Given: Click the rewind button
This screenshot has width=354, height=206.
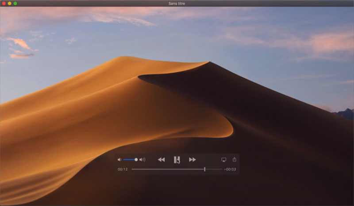Looking at the screenshot, I should coord(161,160).
